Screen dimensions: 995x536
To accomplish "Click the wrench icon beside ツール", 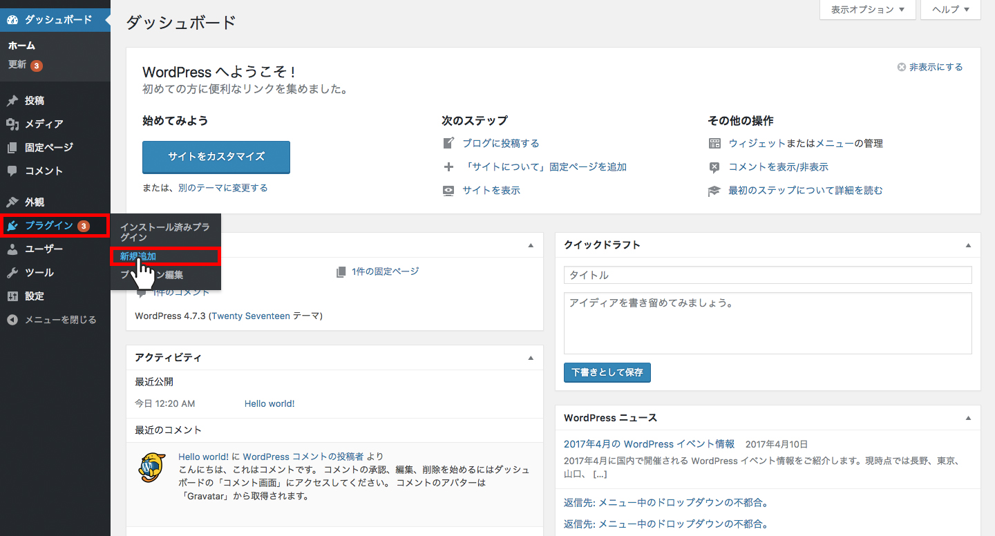I will 12,273.
